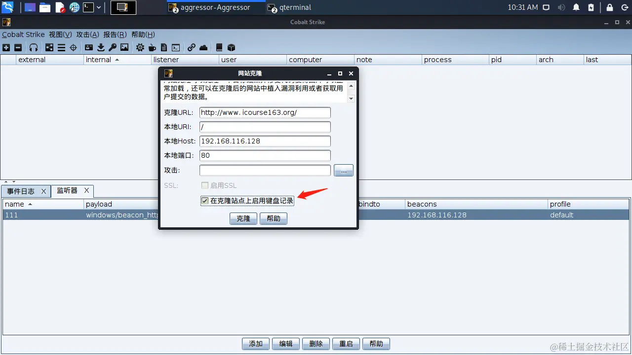Click the chain link icon in toolbar

point(192,48)
